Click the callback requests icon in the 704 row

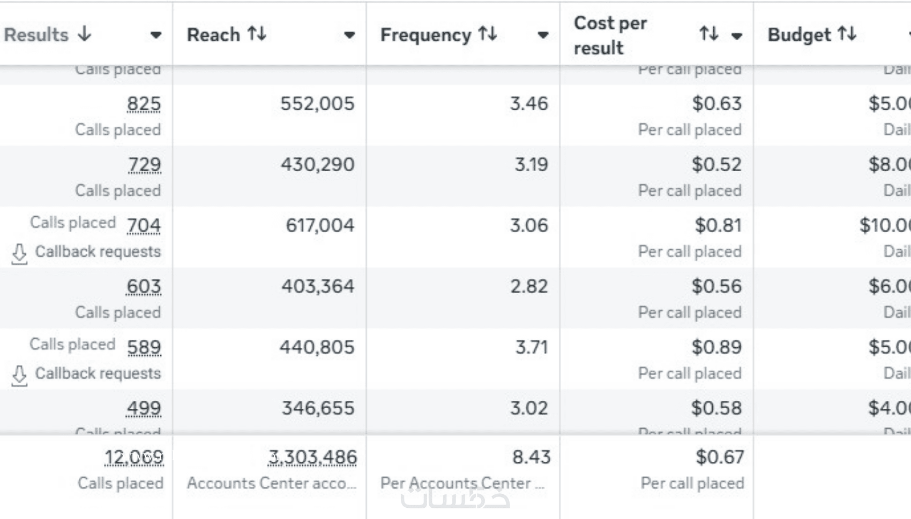point(19,254)
